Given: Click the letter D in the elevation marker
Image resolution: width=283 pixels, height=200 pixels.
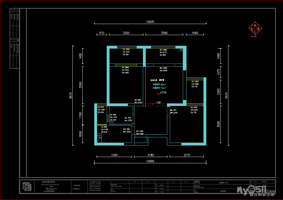Looking at the screenshot, I should (x=252, y=29).
